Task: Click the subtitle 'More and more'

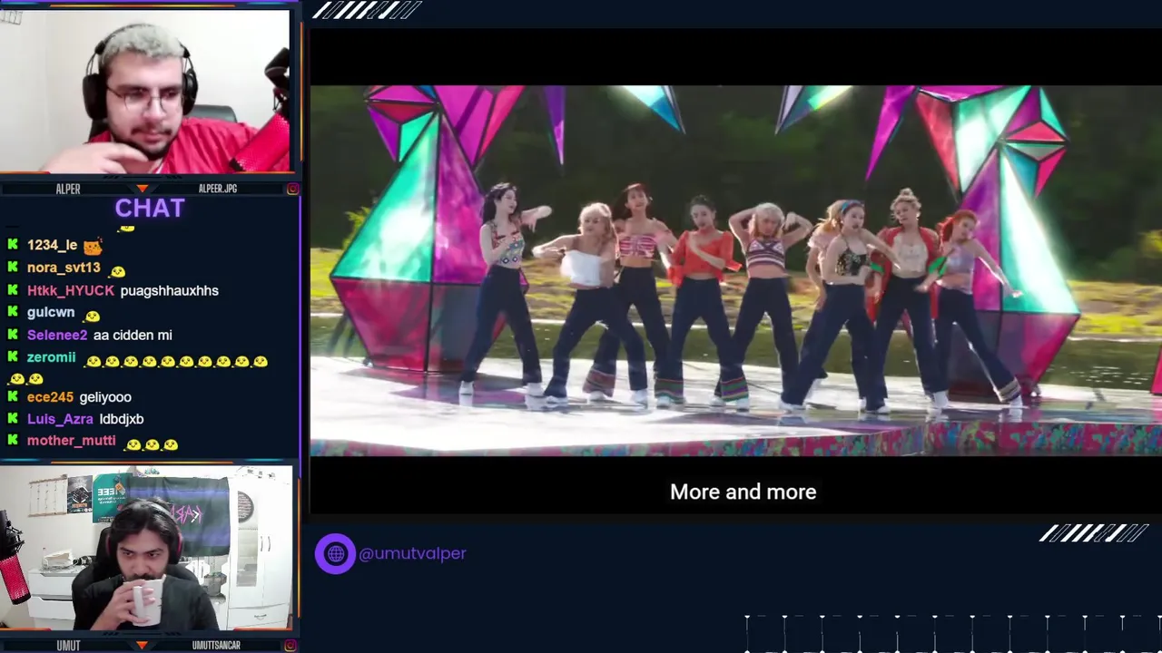Action: 743,492
